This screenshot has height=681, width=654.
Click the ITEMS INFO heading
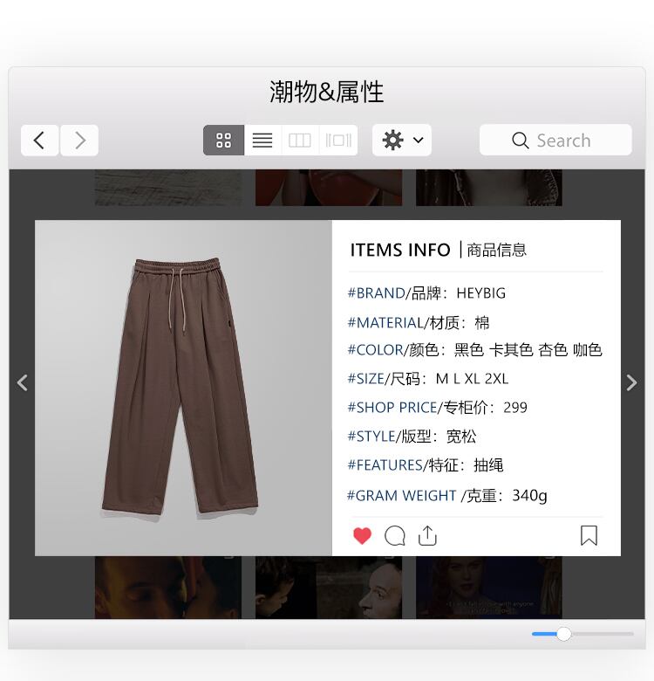tap(400, 251)
